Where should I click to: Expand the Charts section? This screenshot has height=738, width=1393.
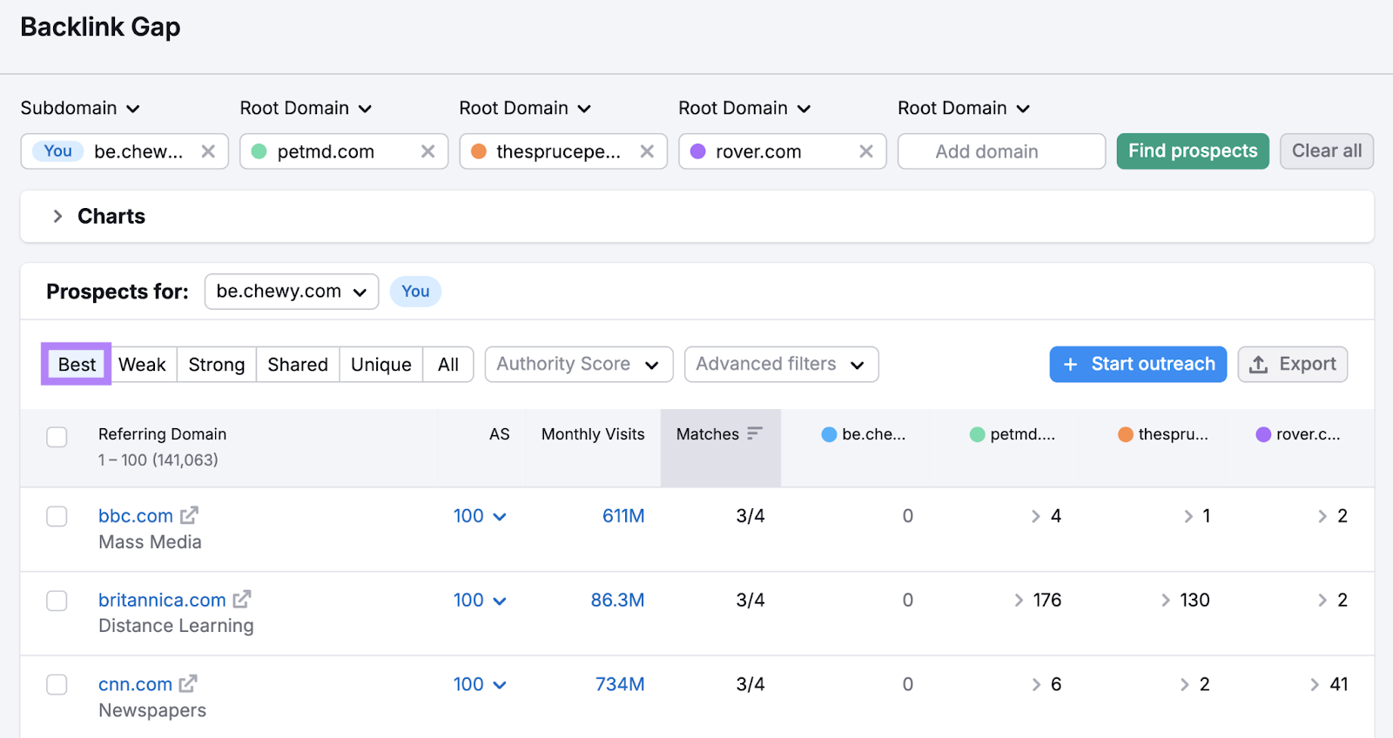coord(57,216)
